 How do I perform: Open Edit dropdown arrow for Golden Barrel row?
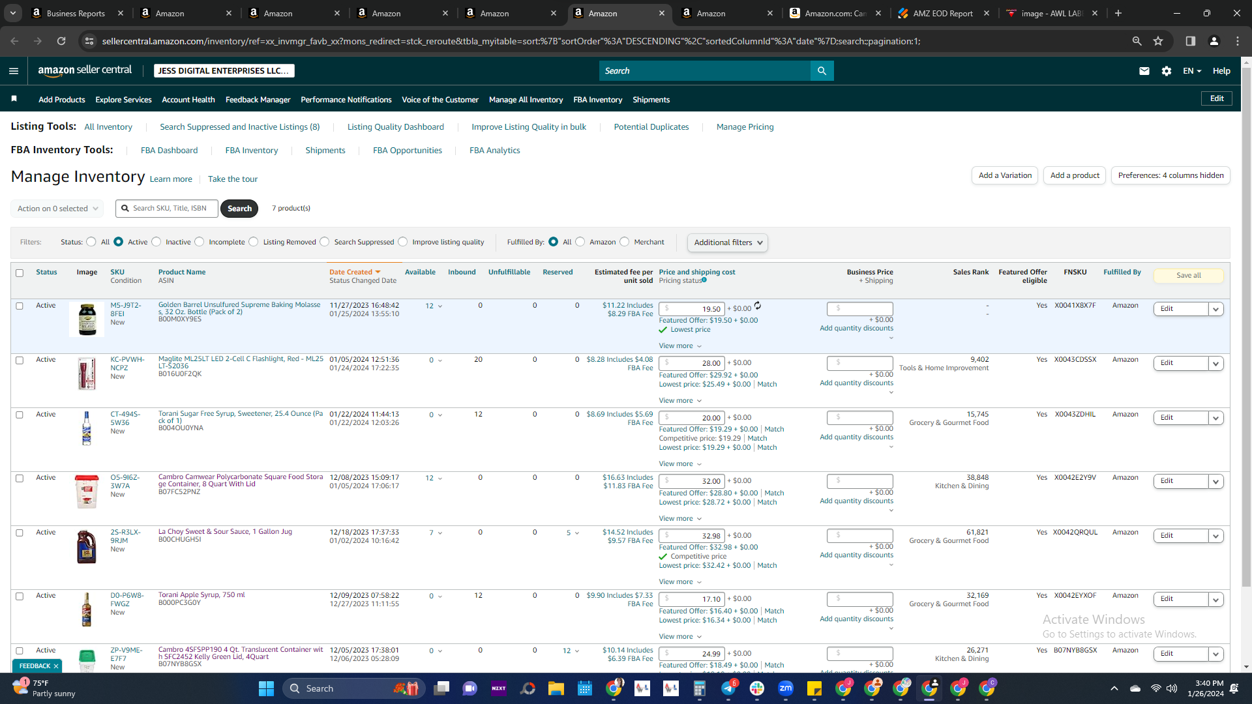point(1216,310)
